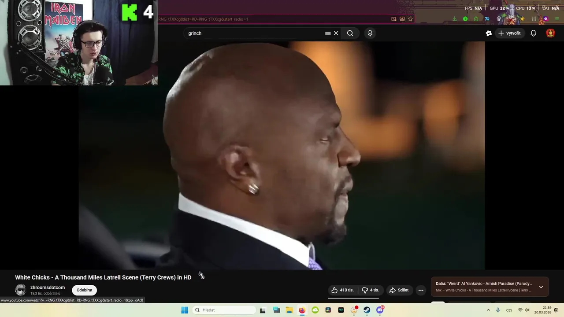The height and width of the screenshot is (317, 564).
Task: Open YouTube notifications bell
Action: tap(533, 33)
